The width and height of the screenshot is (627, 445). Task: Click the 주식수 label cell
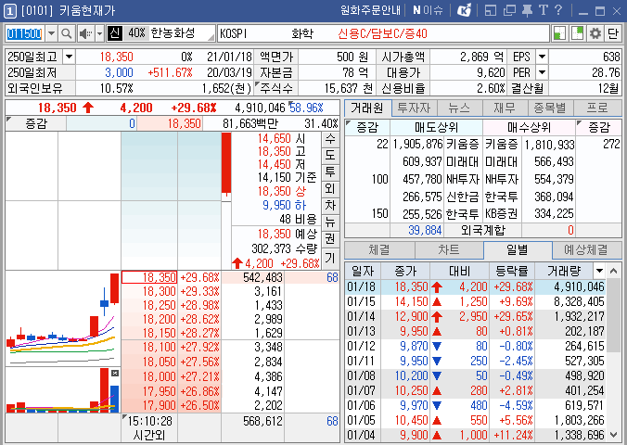(275, 88)
